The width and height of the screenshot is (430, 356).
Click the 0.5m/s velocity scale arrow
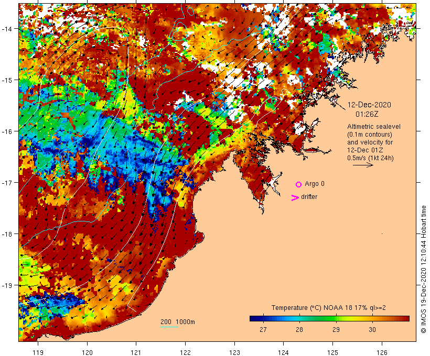pyautogui.click(x=363, y=165)
